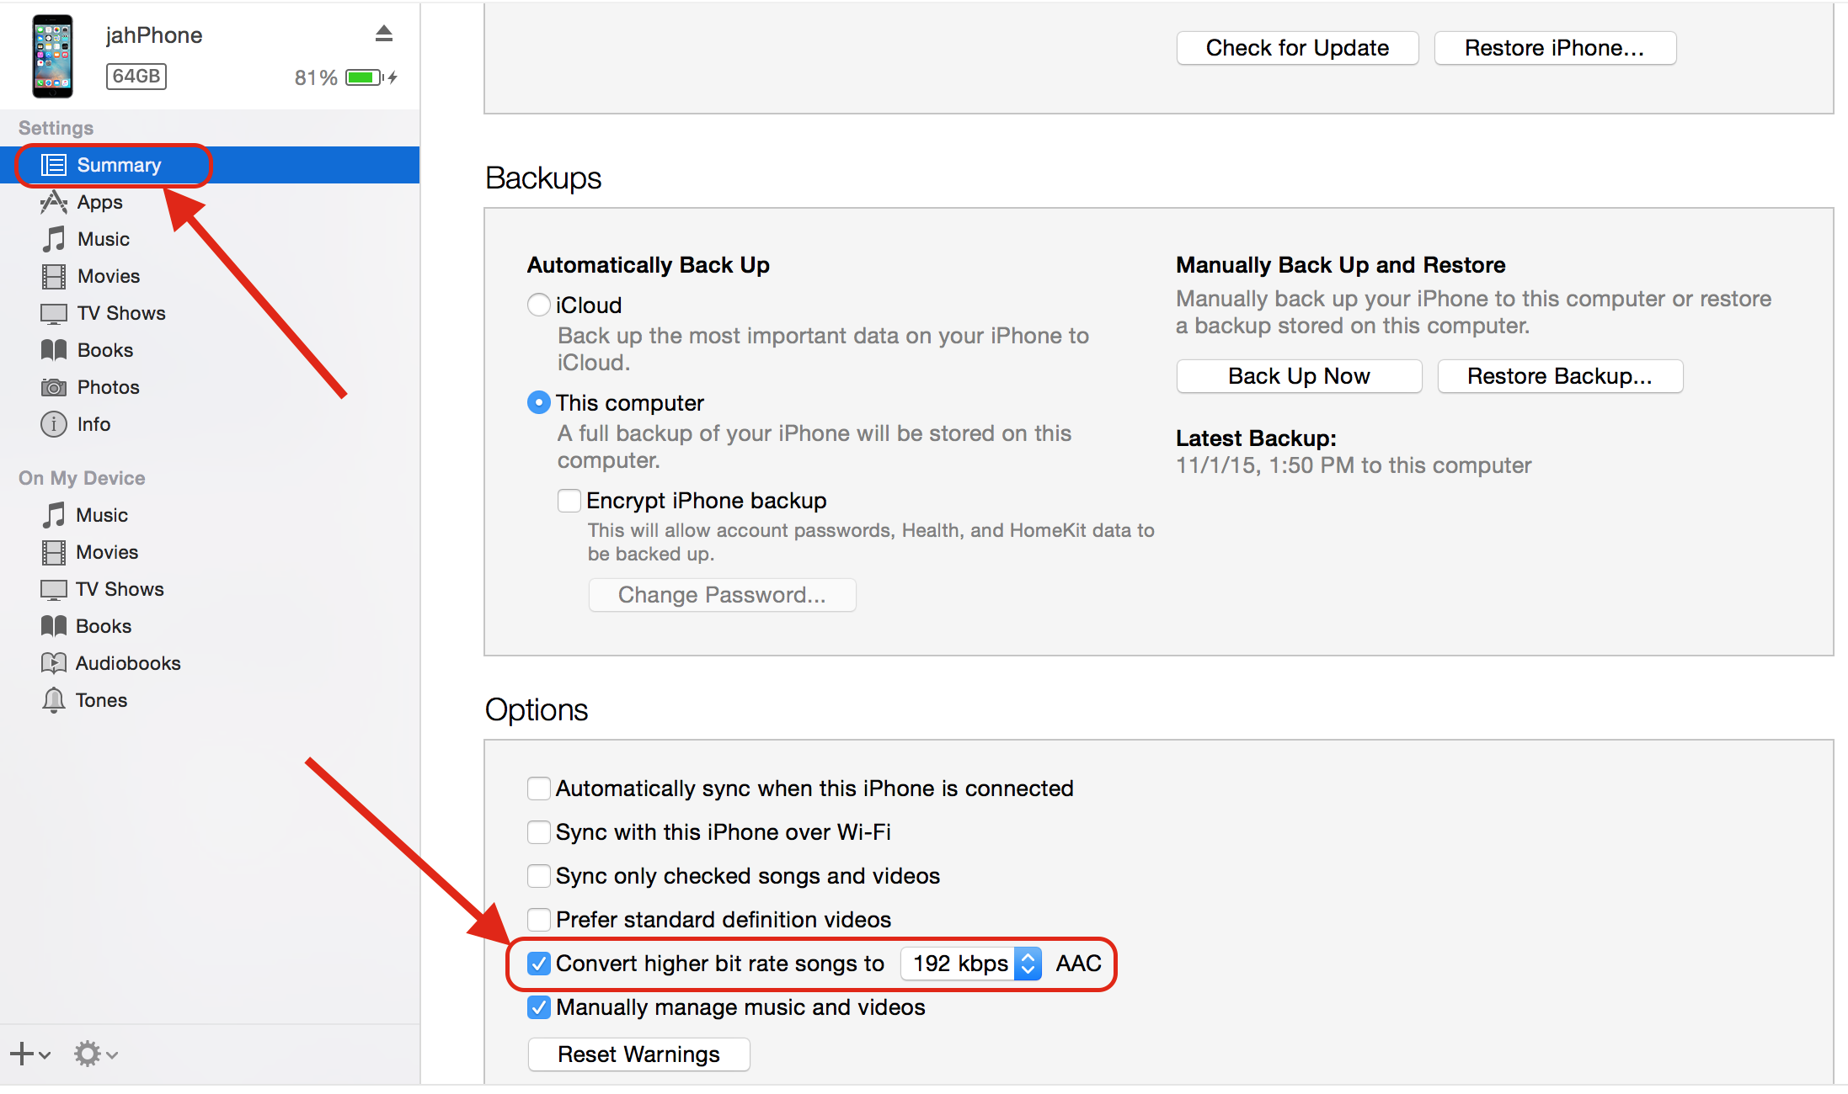Toggle Sync with this iPhone over Wi-Fi
This screenshot has height=1094, width=1848.
pos(539,832)
